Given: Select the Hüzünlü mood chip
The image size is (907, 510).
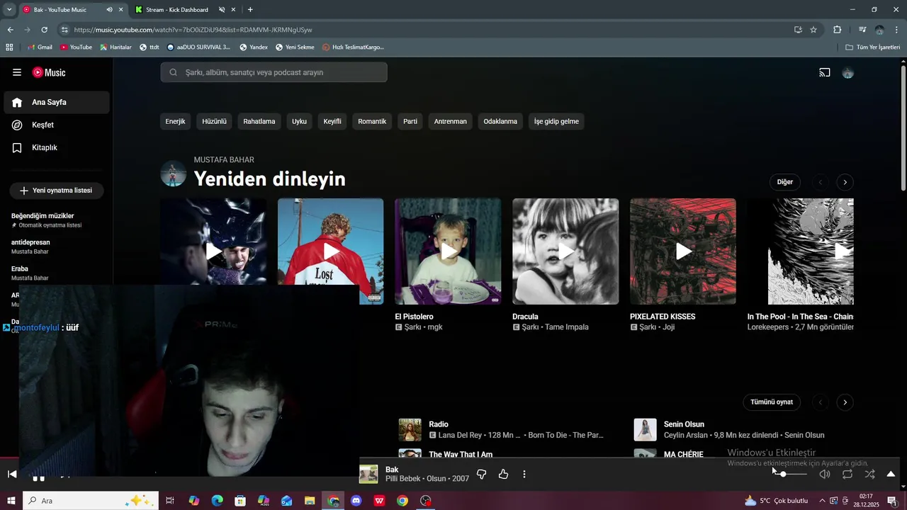Looking at the screenshot, I should (x=214, y=121).
